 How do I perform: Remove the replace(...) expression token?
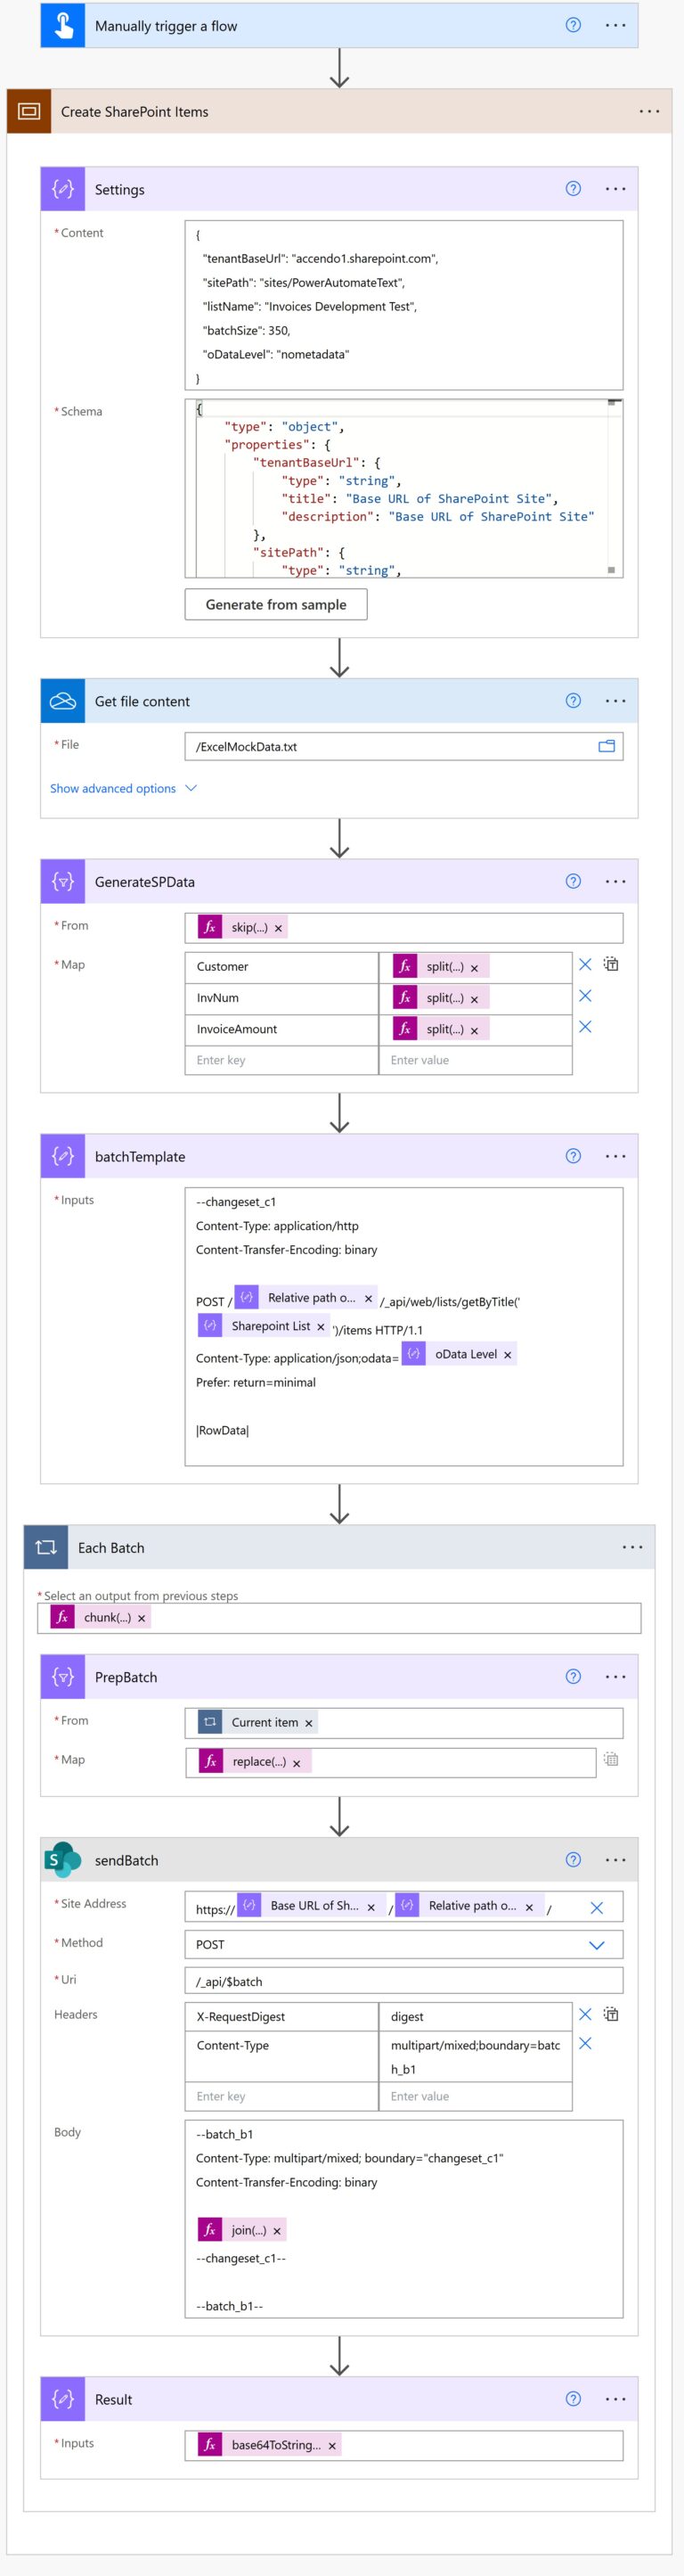[x=297, y=1763]
